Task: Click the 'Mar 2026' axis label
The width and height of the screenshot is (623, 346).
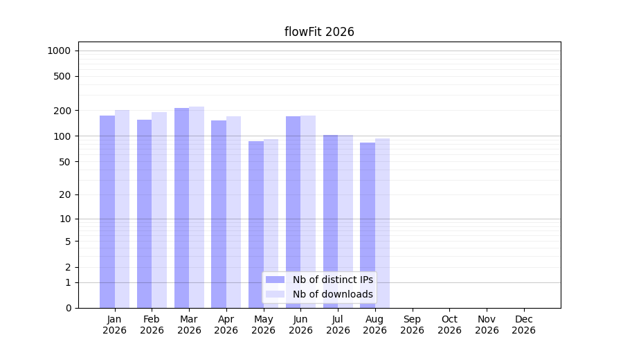Action: (189, 325)
